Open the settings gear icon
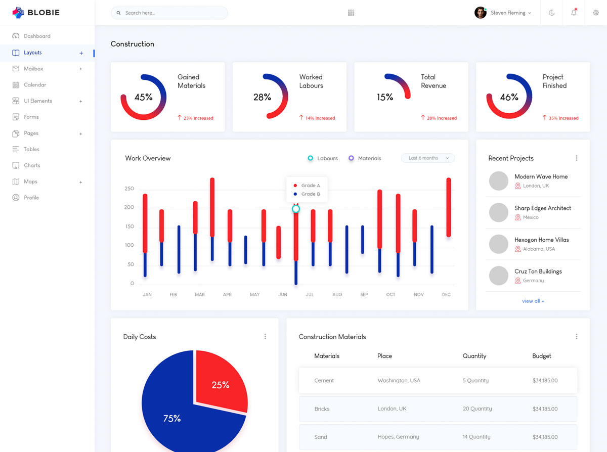The height and width of the screenshot is (452, 607). pos(595,13)
